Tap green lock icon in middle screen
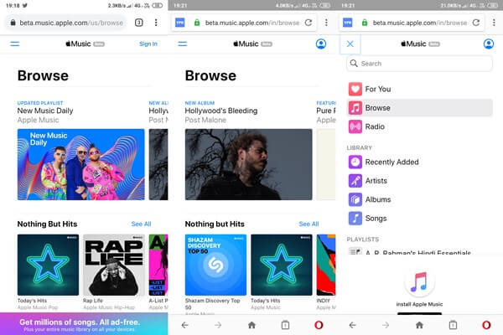Viewport: 503px width, 335px height. (x=197, y=23)
